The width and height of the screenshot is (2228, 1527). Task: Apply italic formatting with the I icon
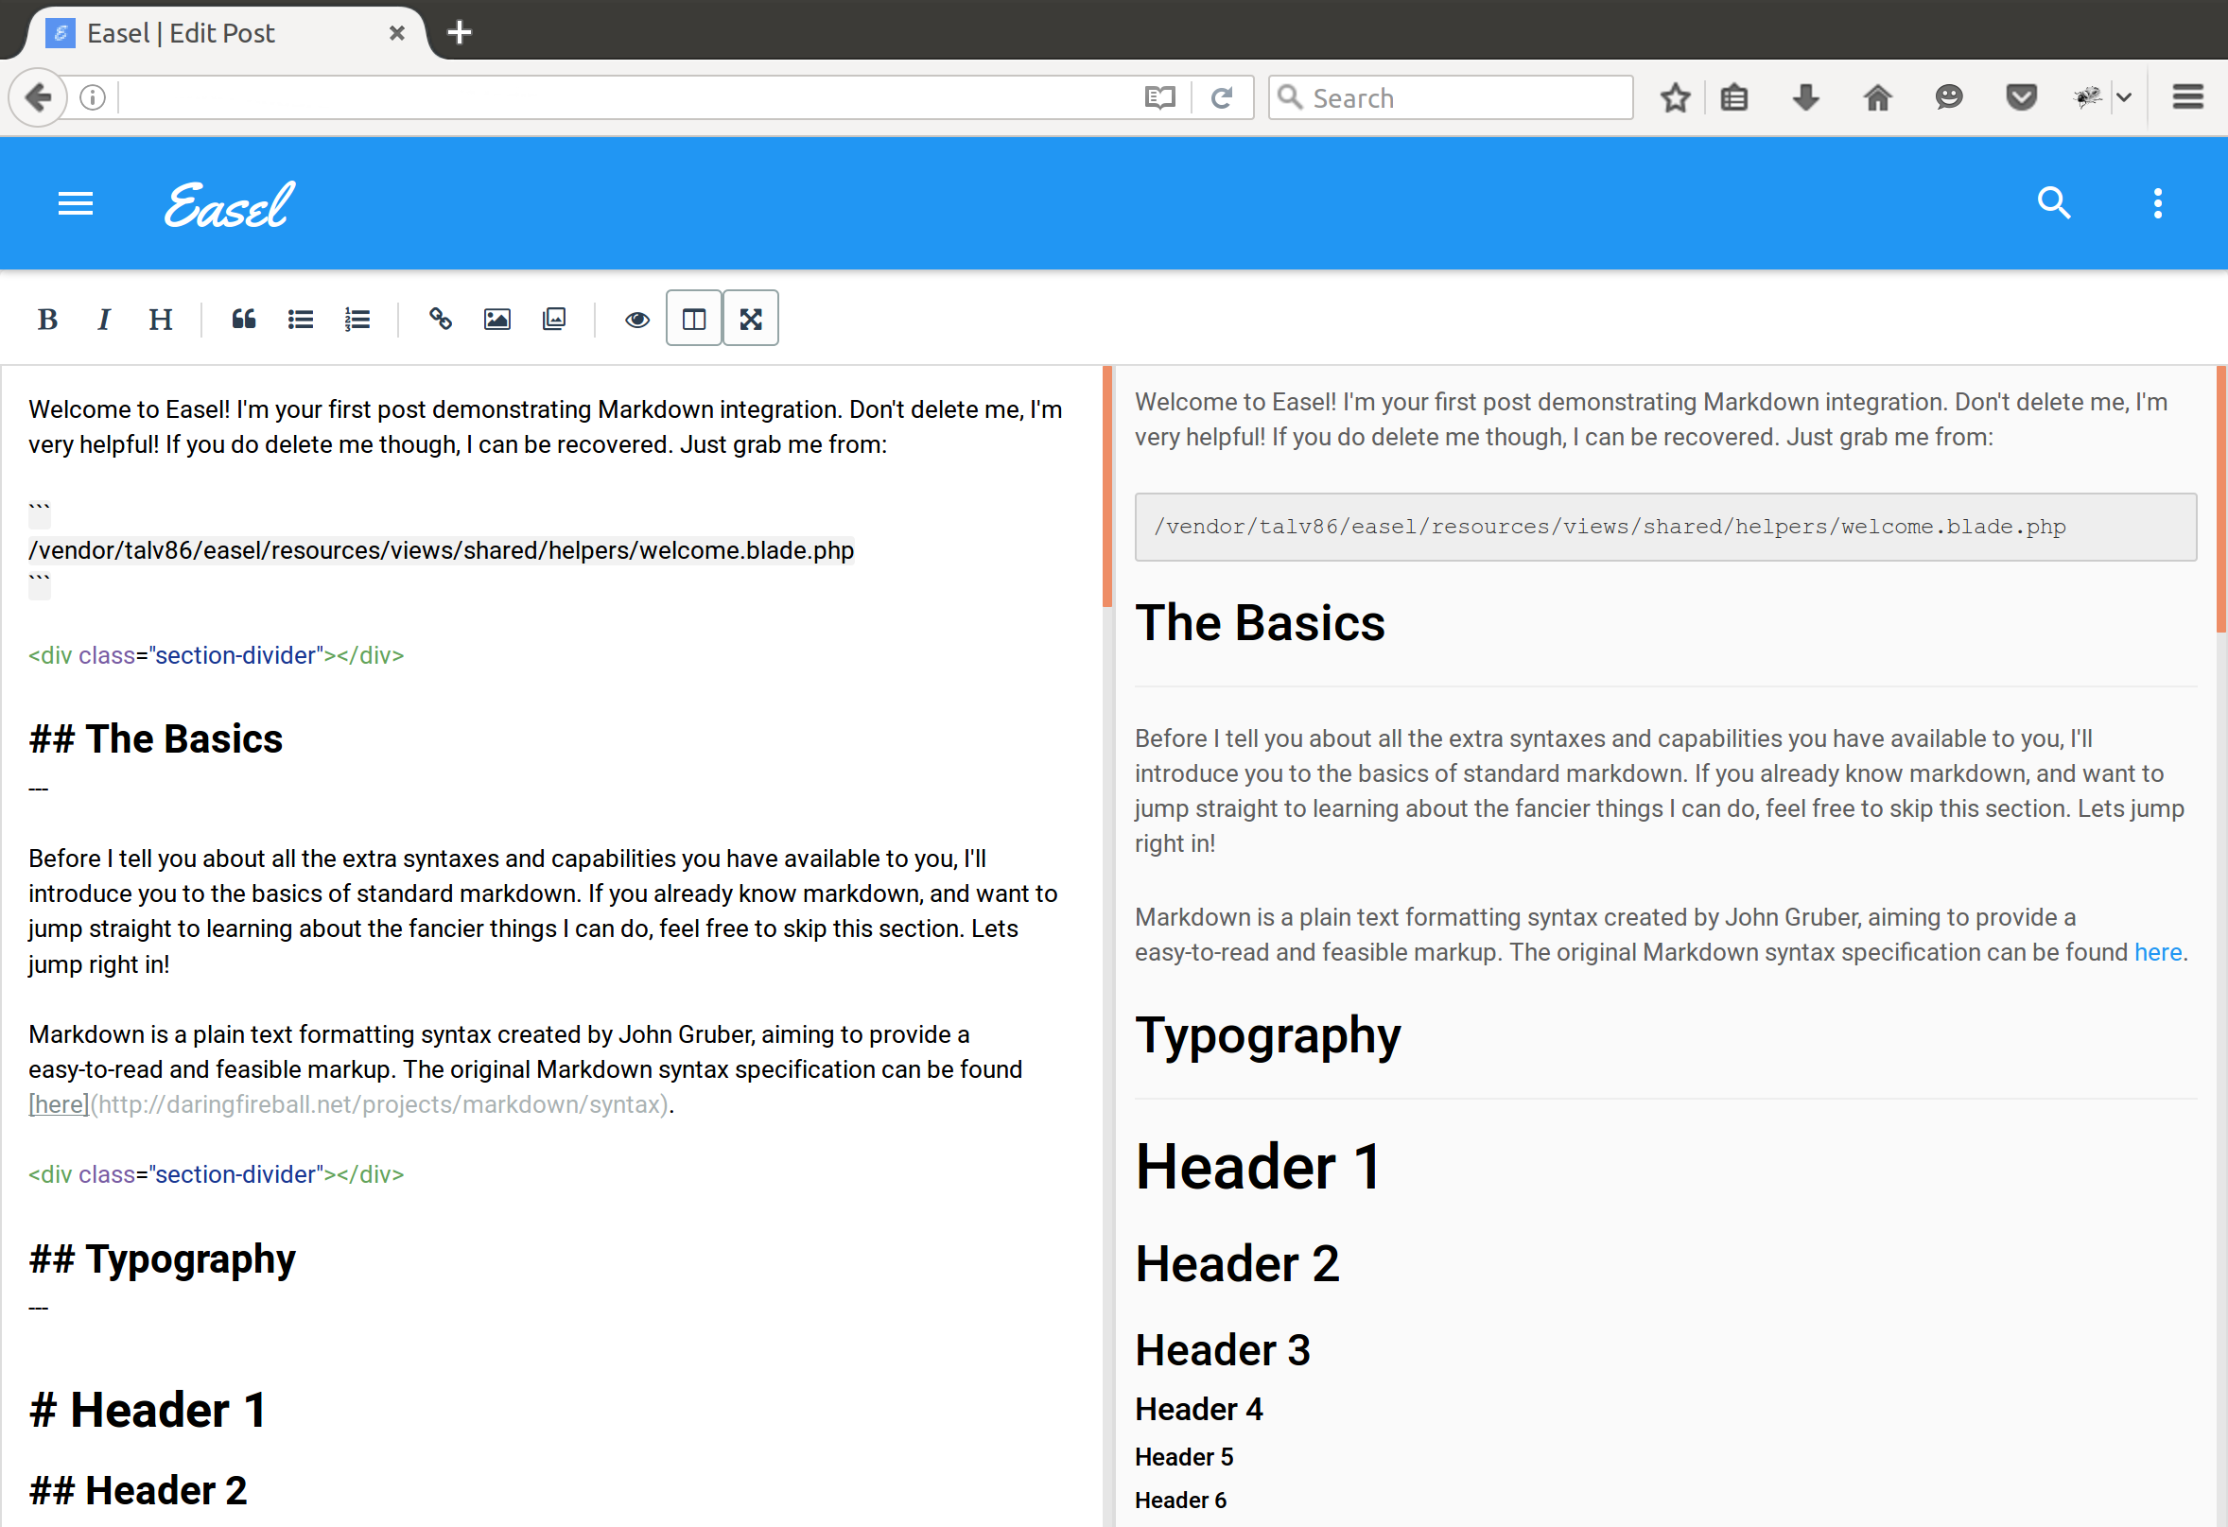pyautogui.click(x=103, y=320)
